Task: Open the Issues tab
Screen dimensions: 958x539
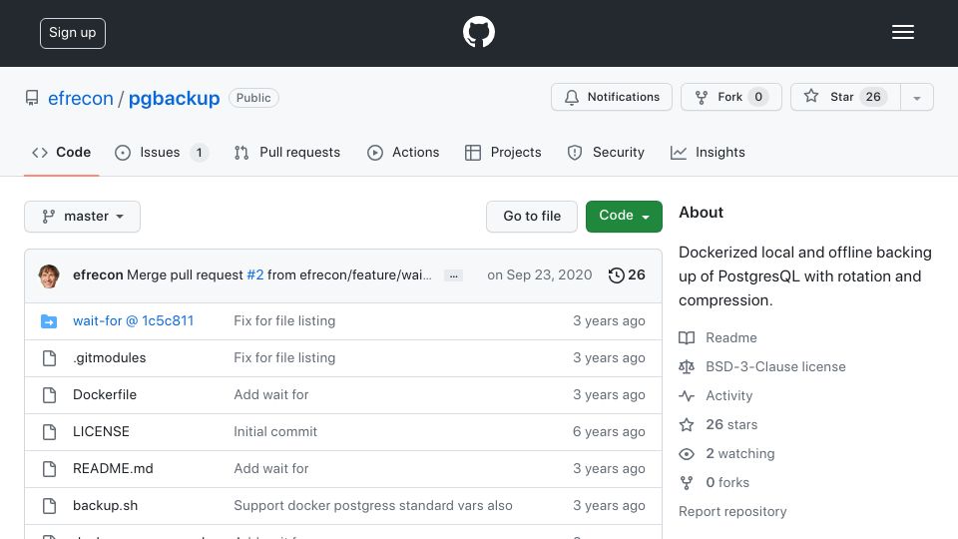Action: [162, 152]
